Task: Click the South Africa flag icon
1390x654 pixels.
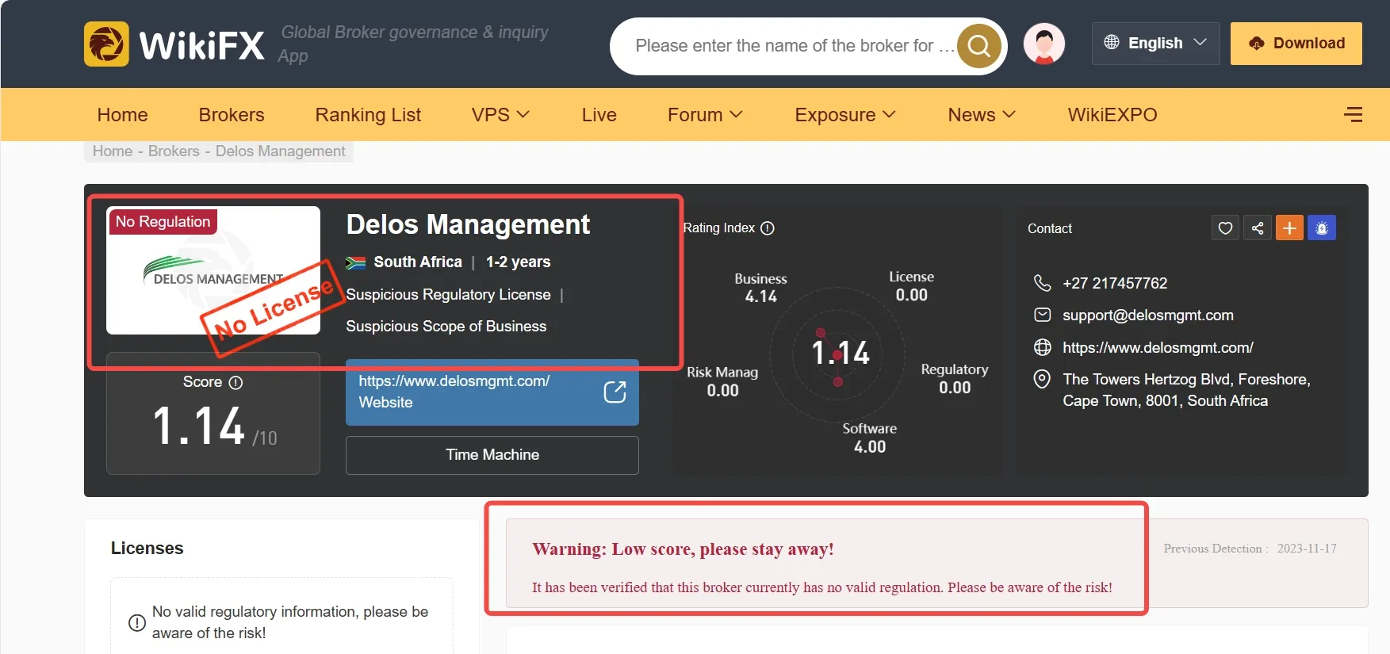Action: (356, 262)
